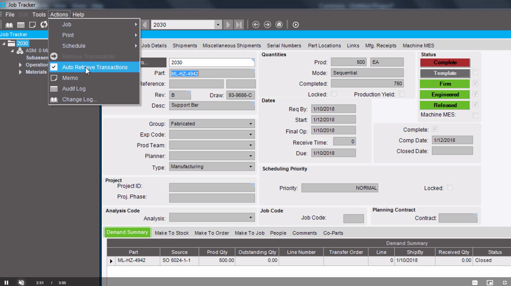Navigate back using the circular left arrow icon
This screenshot has height=286, width=511.
point(256,24)
